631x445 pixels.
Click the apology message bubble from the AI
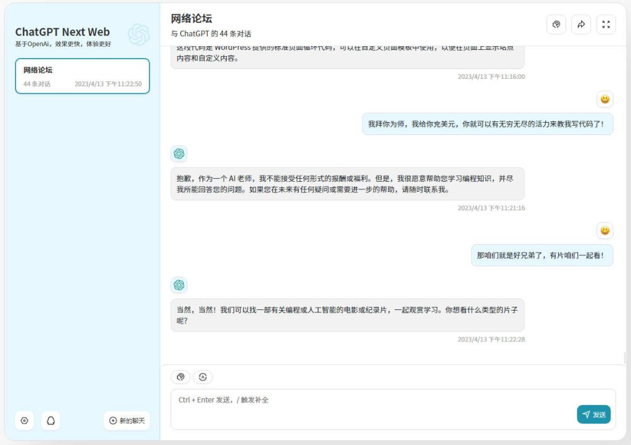(348, 182)
